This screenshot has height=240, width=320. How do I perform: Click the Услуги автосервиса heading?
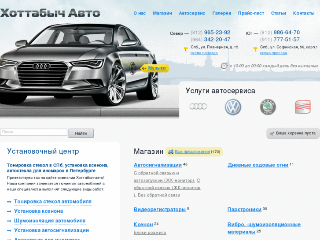[221, 91]
